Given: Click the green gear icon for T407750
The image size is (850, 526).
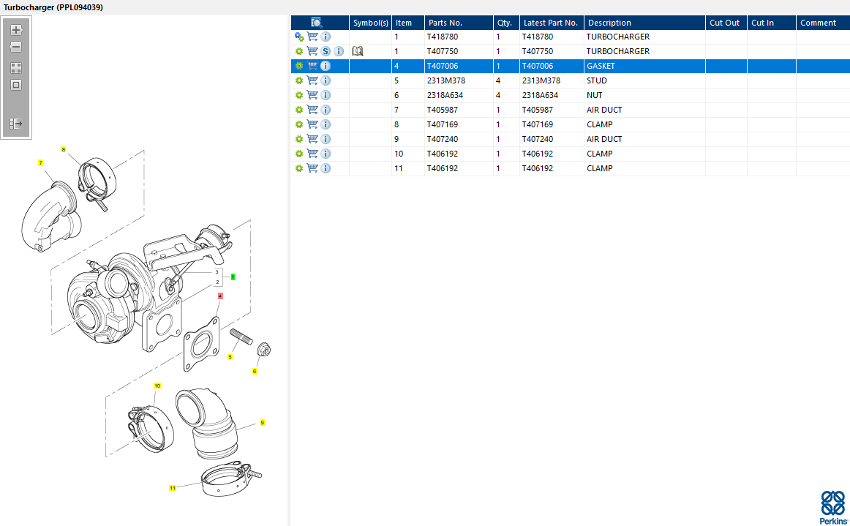Looking at the screenshot, I should (298, 51).
